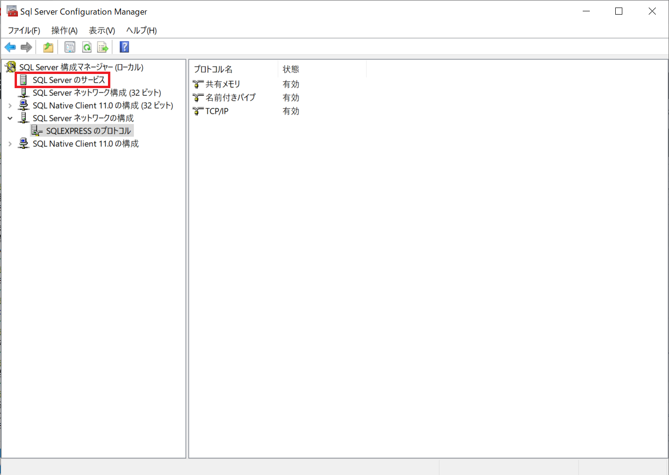Open the 操作(A) menu

(x=65, y=31)
